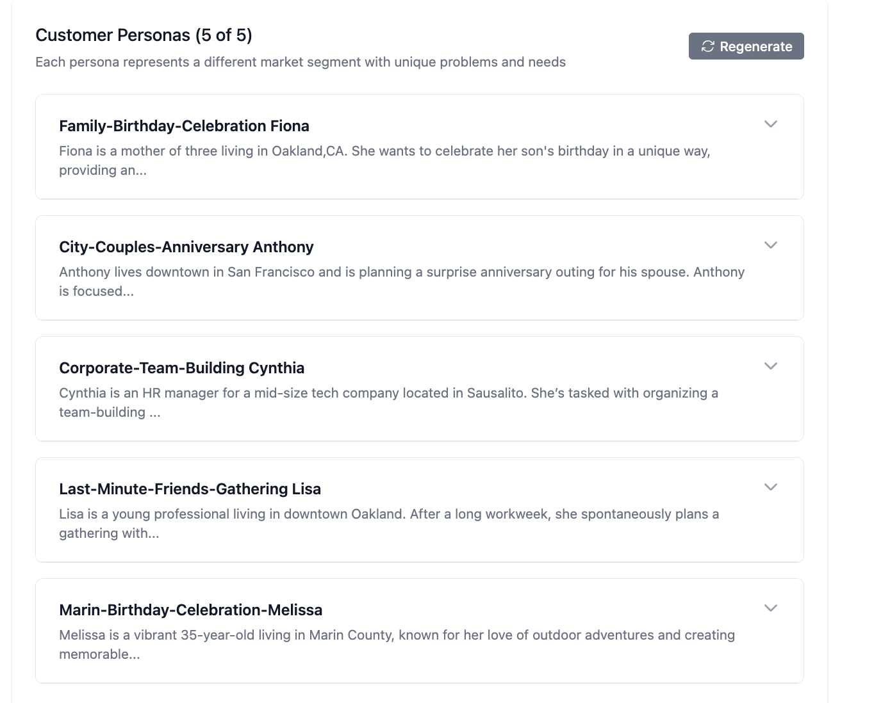Click Melissa's truncated description text
Viewport: 874px width, 703px height.
397,644
